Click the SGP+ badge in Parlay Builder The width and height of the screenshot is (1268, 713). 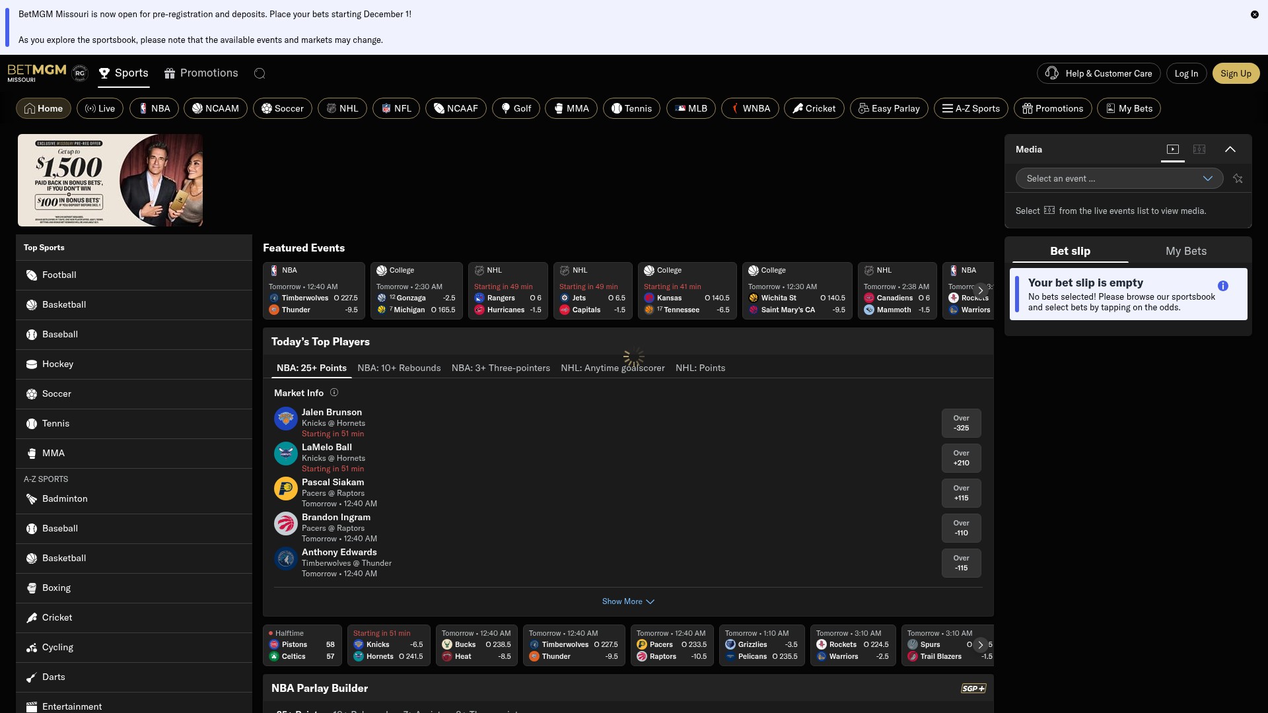[x=973, y=689]
